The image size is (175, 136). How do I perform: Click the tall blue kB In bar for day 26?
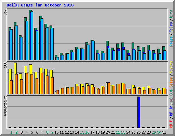139,112
